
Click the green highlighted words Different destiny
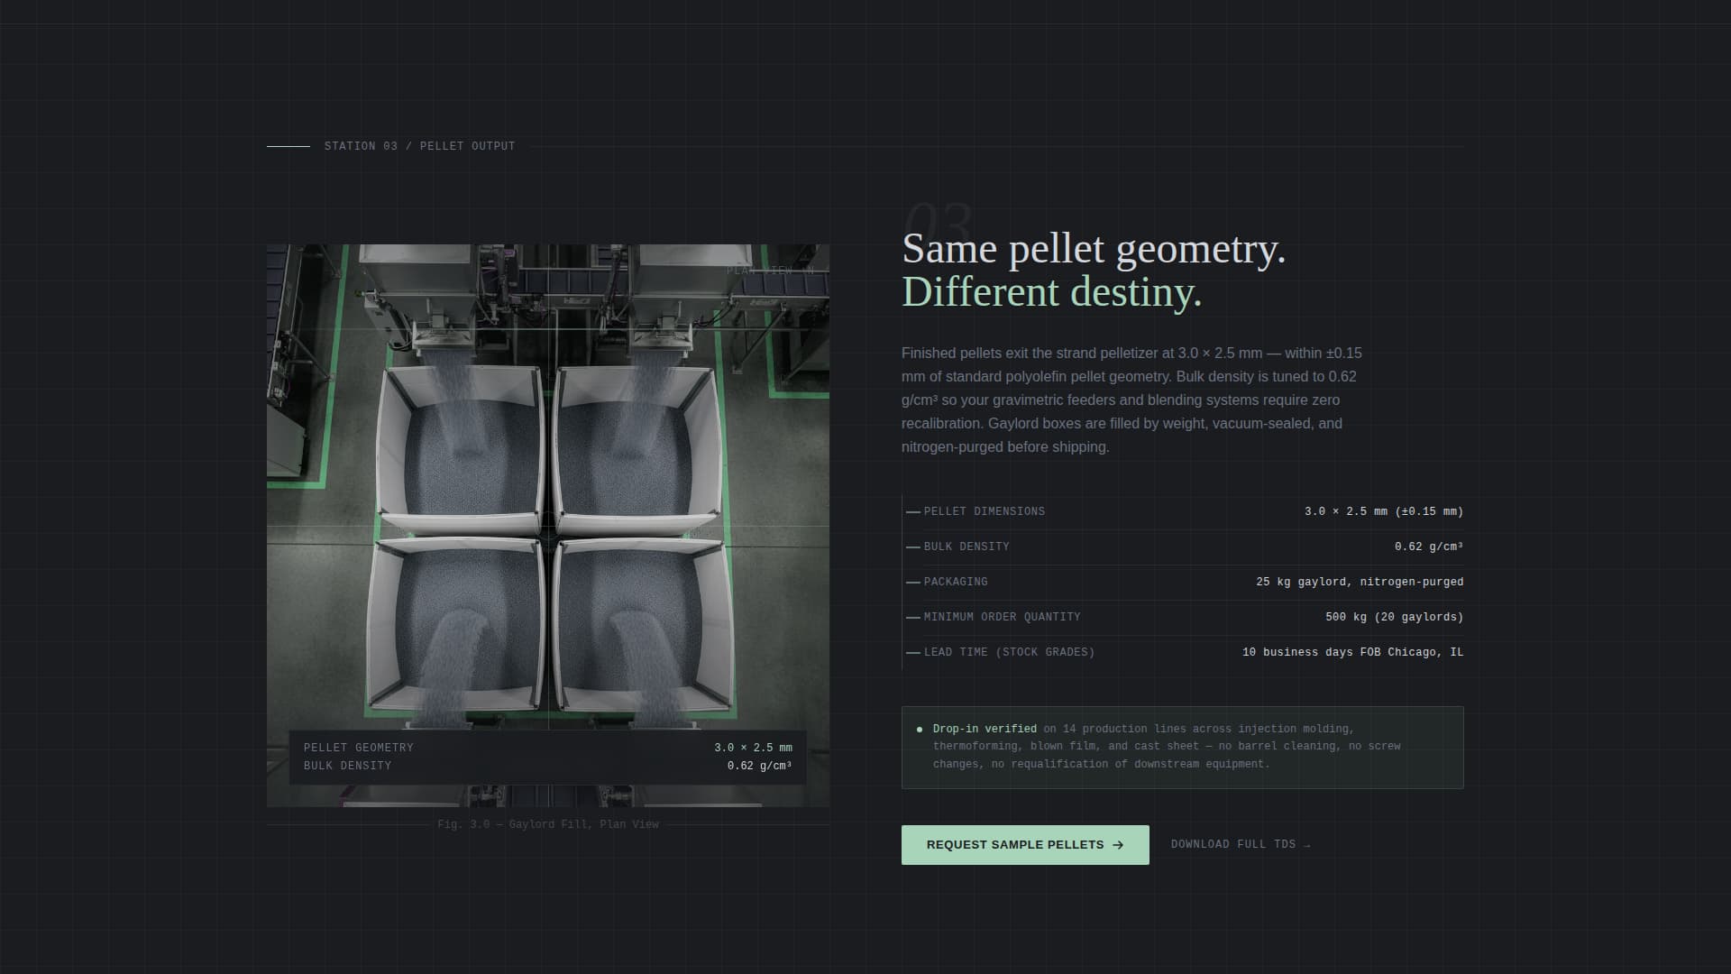pyautogui.click(x=1051, y=292)
